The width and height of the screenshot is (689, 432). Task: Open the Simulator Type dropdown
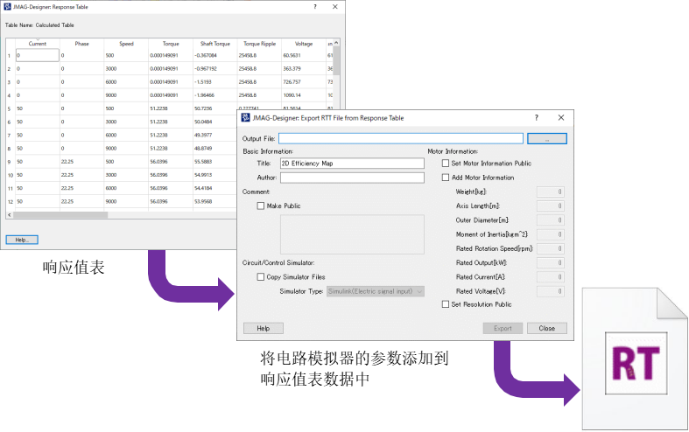[375, 291]
